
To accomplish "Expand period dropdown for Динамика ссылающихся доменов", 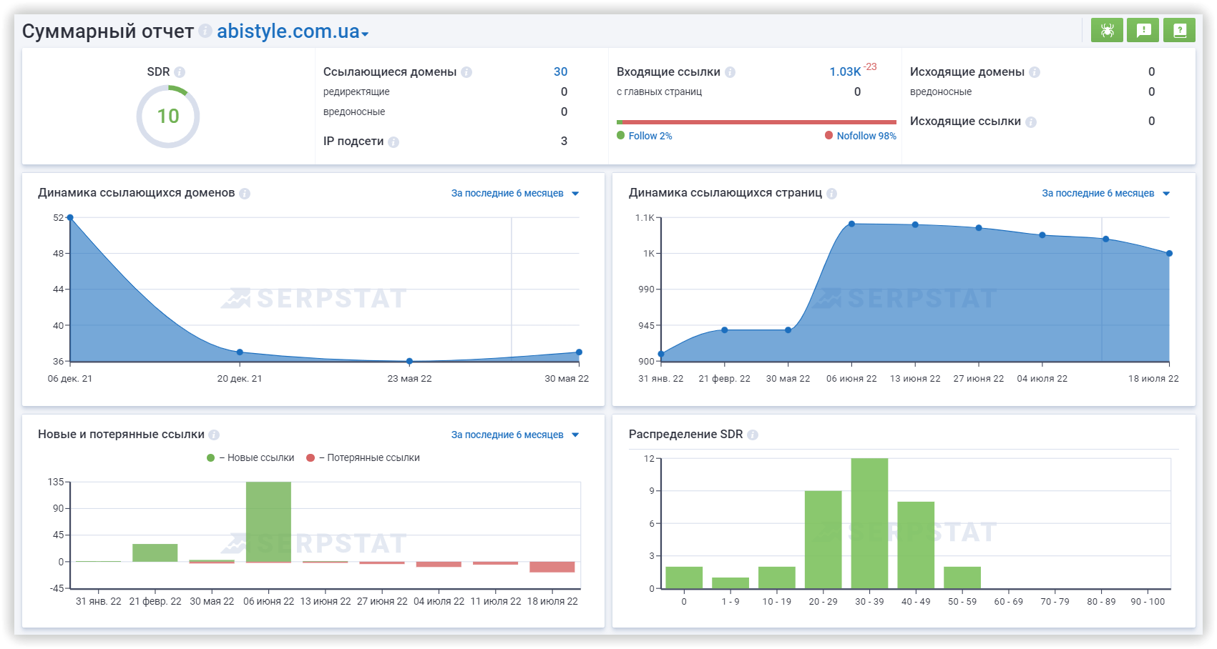I will pyautogui.click(x=514, y=194).
